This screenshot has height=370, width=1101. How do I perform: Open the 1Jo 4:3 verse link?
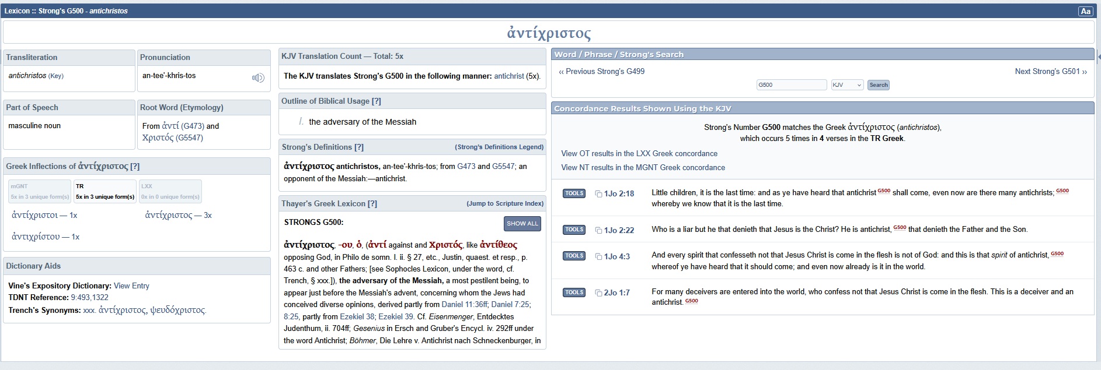pos(617,257)
